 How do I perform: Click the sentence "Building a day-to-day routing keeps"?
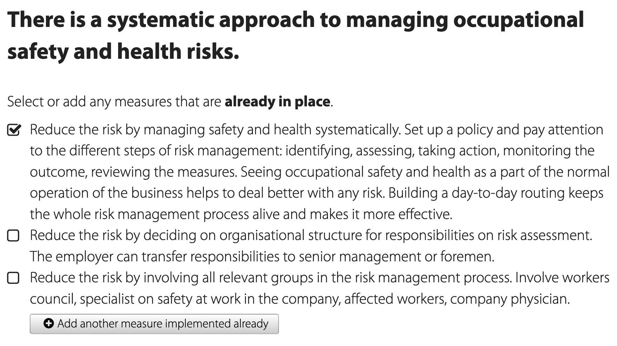point(495,193)
